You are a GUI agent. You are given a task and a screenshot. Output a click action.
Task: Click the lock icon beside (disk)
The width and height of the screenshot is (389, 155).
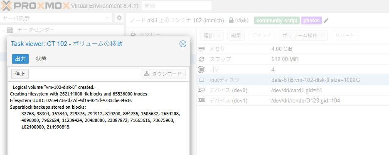pyautogui.click(x=231, y=20)
